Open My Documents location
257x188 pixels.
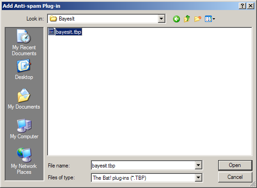(x=24, y=99)
